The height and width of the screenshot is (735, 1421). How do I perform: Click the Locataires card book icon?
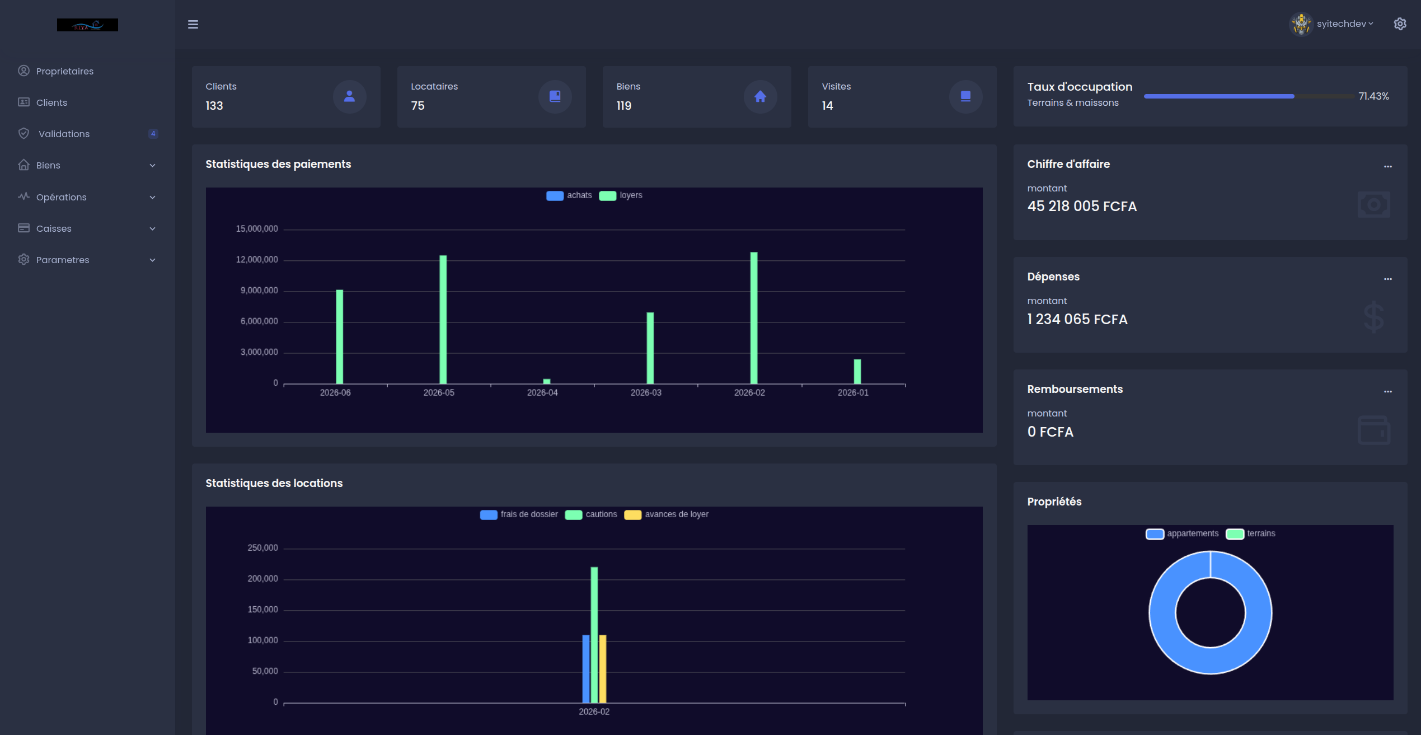point(555,96)
